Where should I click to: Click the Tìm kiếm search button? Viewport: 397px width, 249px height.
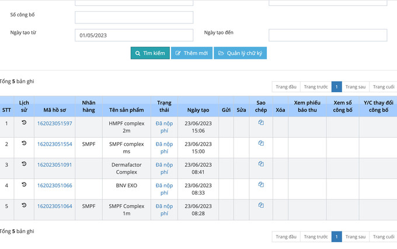coord(150,53)
